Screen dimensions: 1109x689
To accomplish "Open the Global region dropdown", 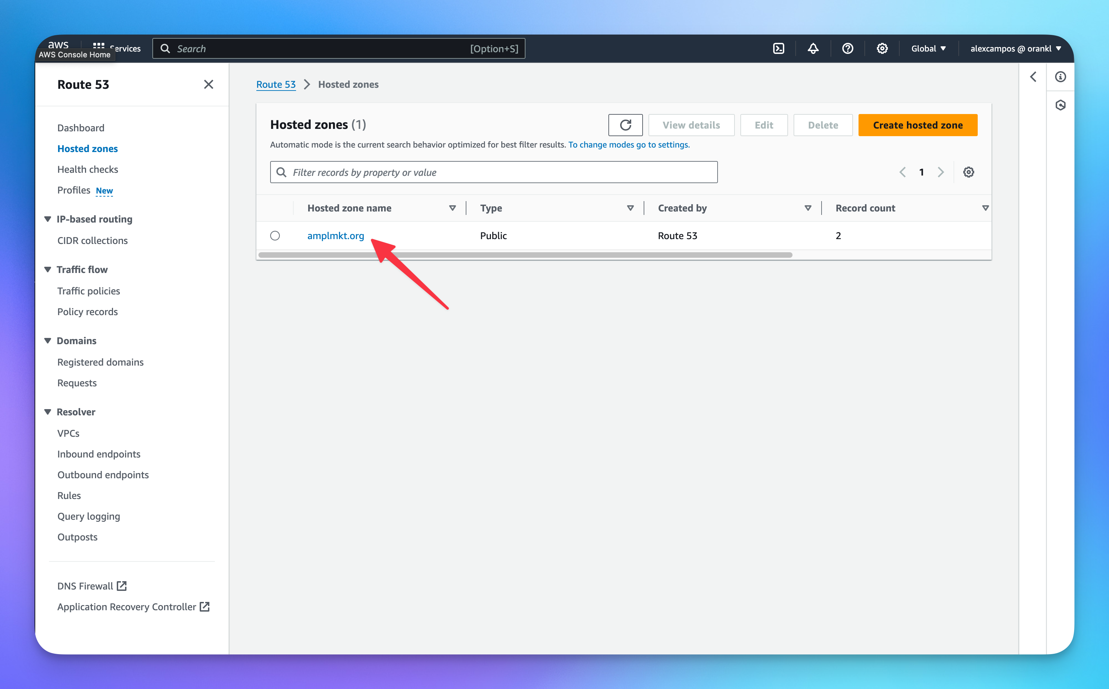I will [928, 48].
